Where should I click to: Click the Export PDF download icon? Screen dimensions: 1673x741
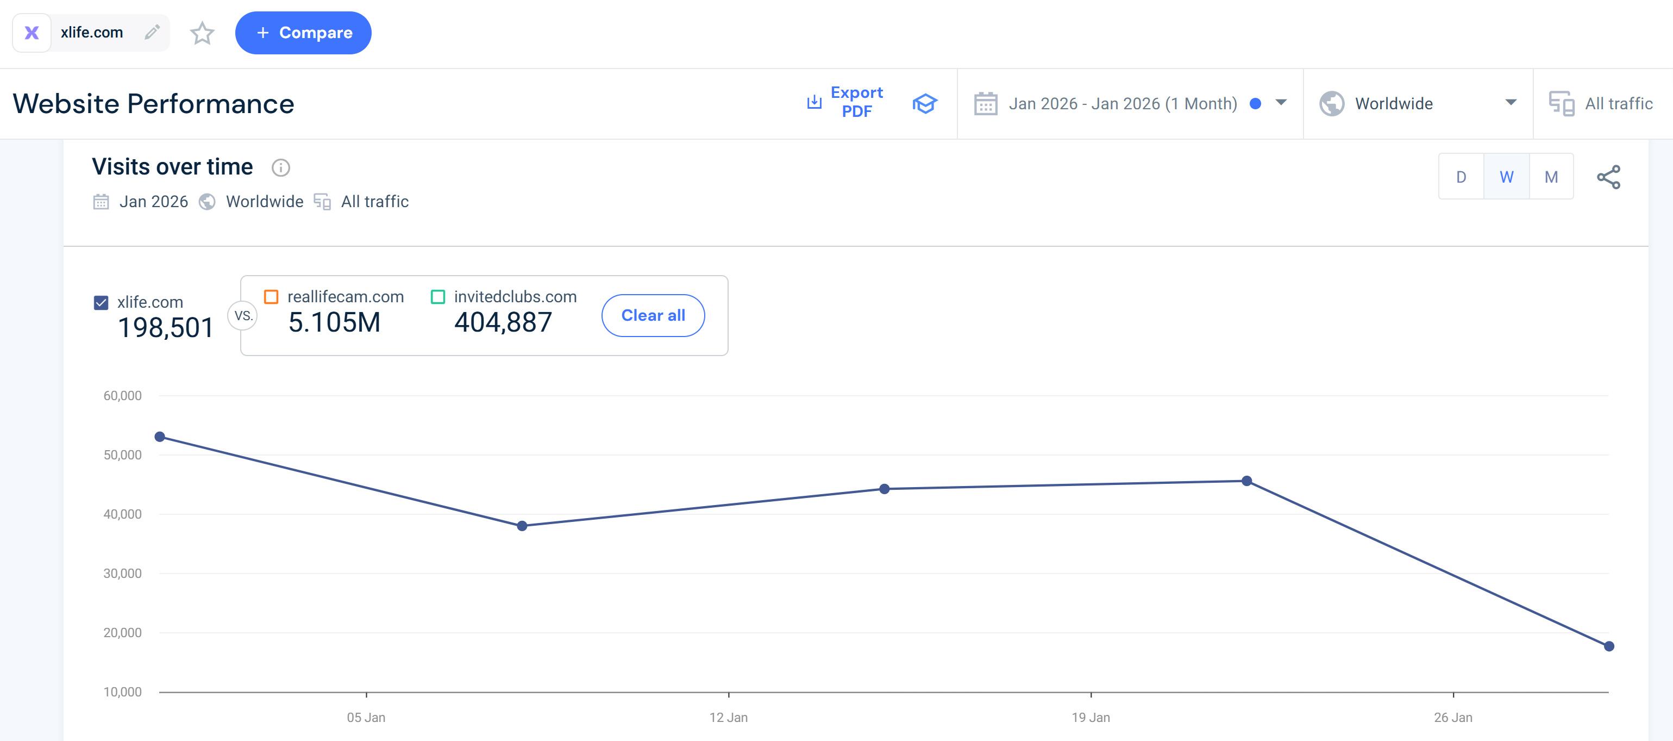(814, 103)
